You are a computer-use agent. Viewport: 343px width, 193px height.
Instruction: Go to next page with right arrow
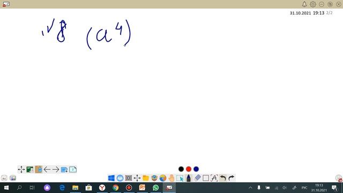coord(56,169)
